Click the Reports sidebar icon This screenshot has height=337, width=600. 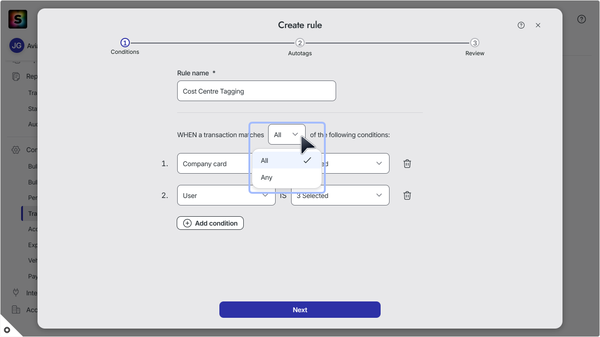coord(16,76)
